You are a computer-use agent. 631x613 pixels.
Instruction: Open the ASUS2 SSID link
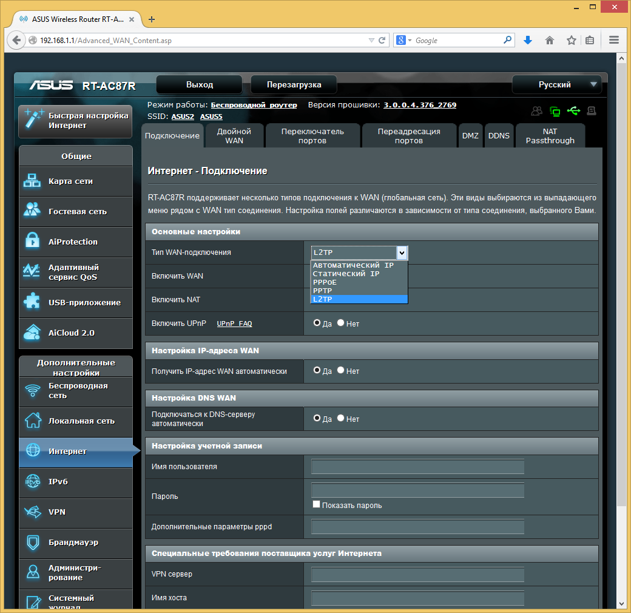pos(183,117)
